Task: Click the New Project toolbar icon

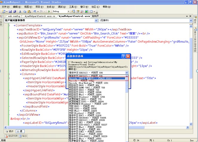Action: tap(4, 12)
